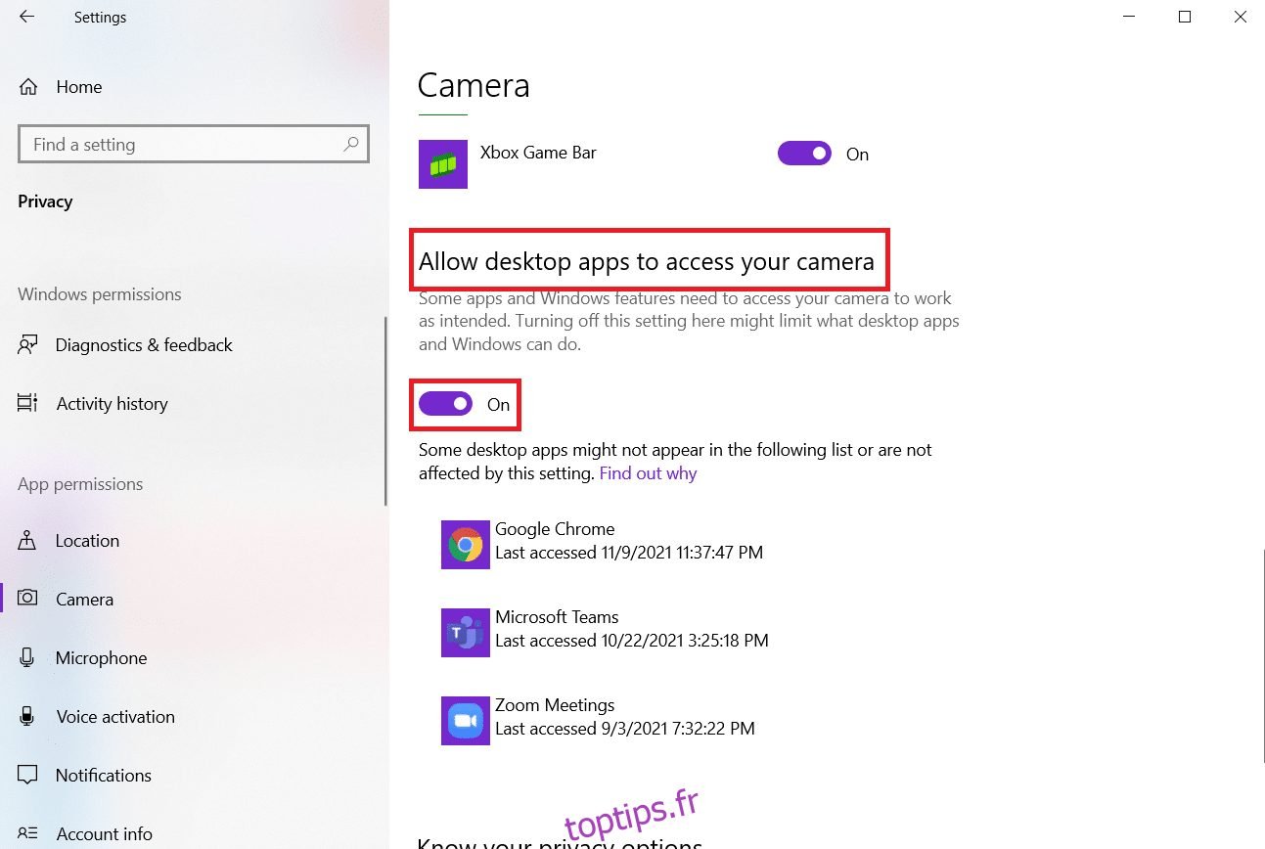The width and height of the screenshot is (1265, 849).
Task: Click the Xbox Game Bar label
Action: 538,152
